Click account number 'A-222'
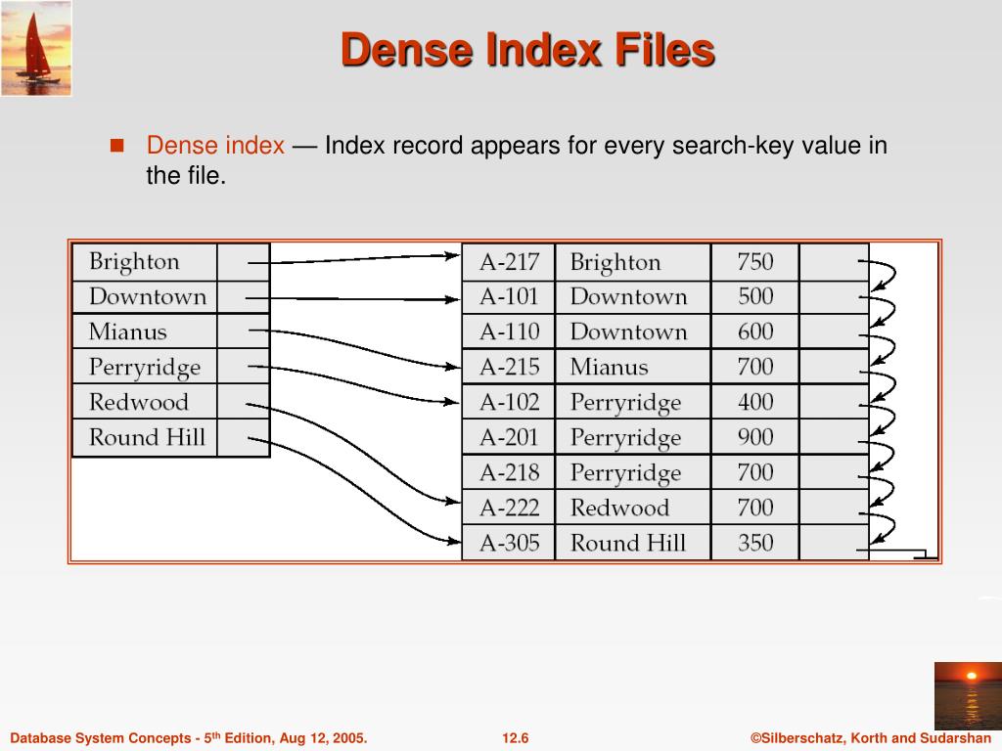 [509, 508]
